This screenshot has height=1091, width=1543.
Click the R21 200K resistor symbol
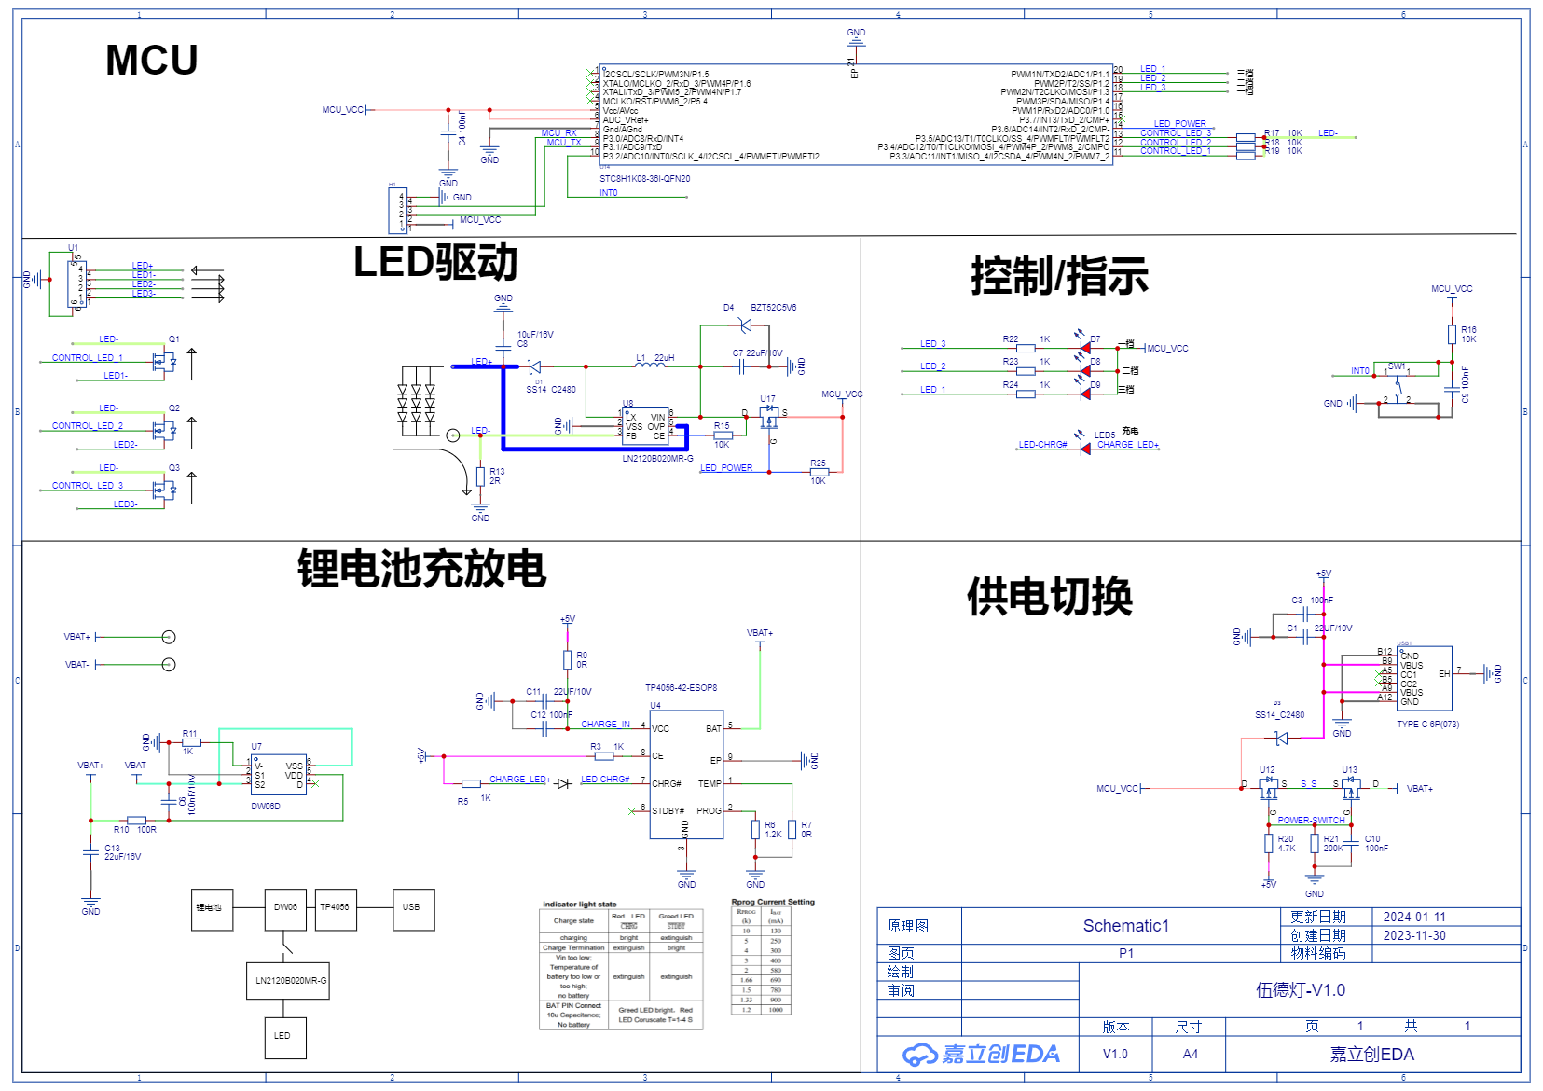pyautogui.click(x=1315, y=843)
